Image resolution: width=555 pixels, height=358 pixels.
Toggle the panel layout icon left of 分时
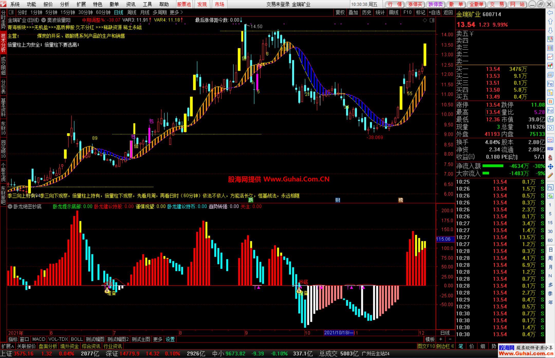[x=11, y=12]
